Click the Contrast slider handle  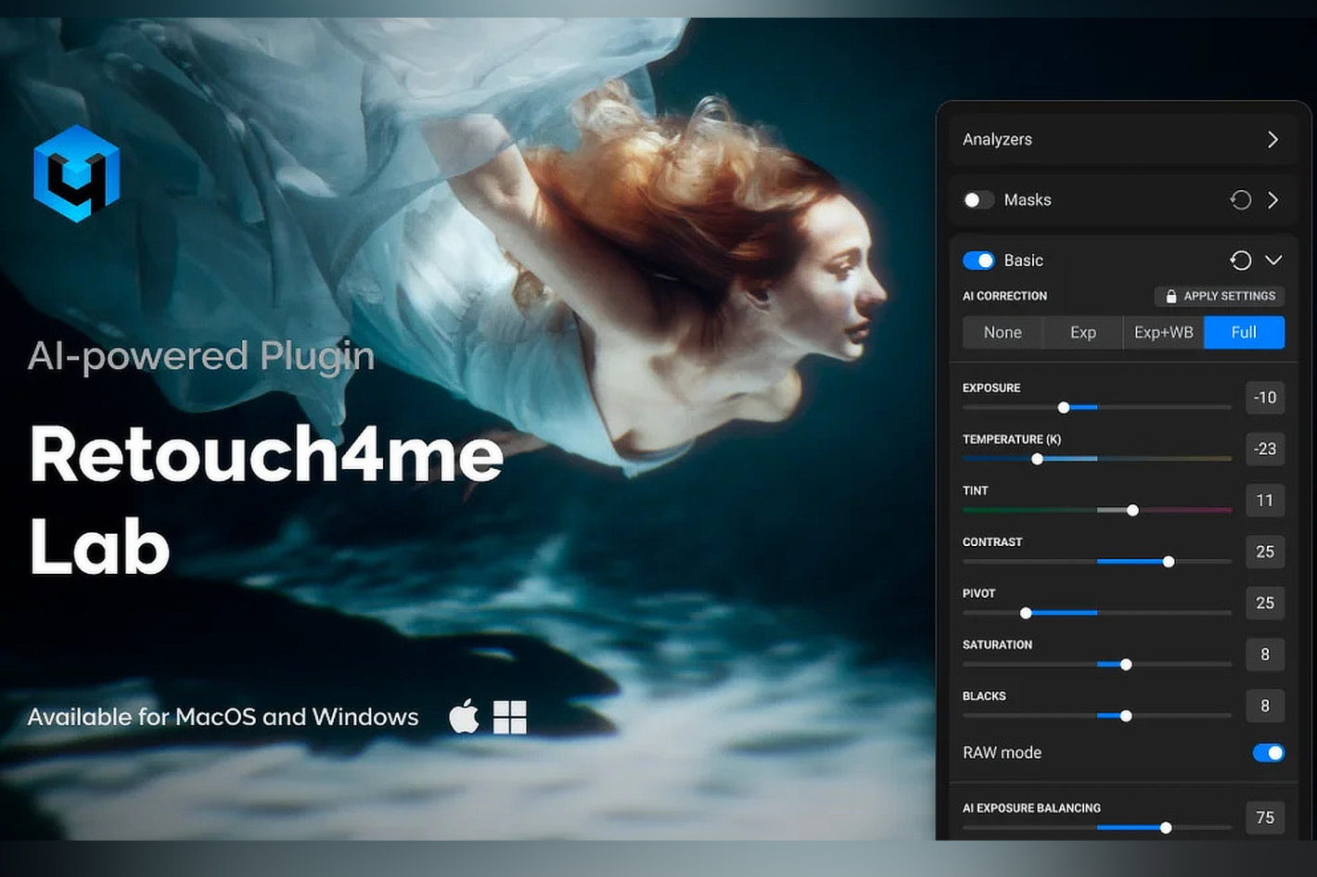pyautogui.click(x=1169, y=562)
